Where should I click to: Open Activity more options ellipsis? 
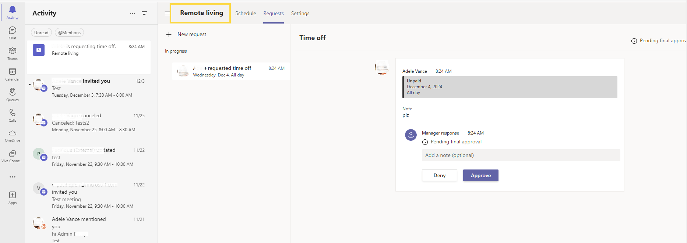[133, 13]
